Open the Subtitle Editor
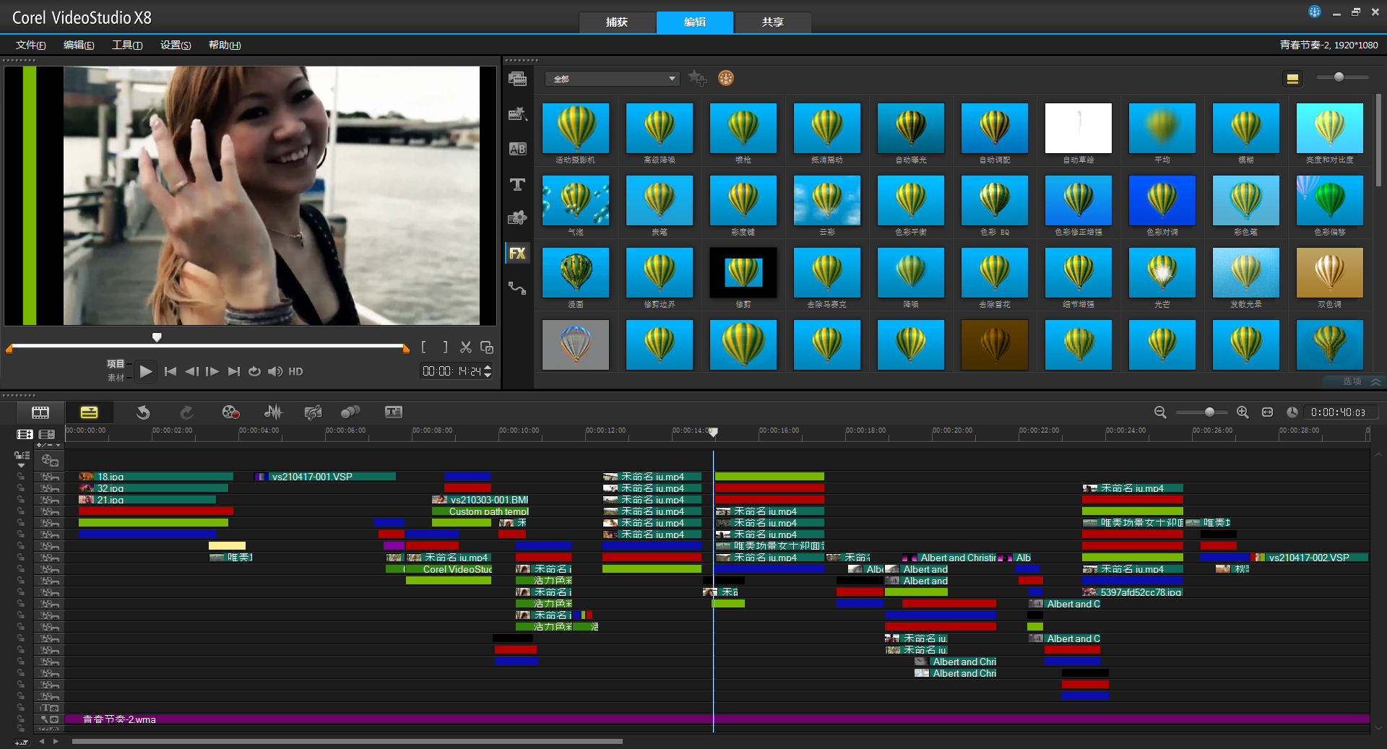Viewport: 1387px width, 749px height. click(x=394, y=412)
